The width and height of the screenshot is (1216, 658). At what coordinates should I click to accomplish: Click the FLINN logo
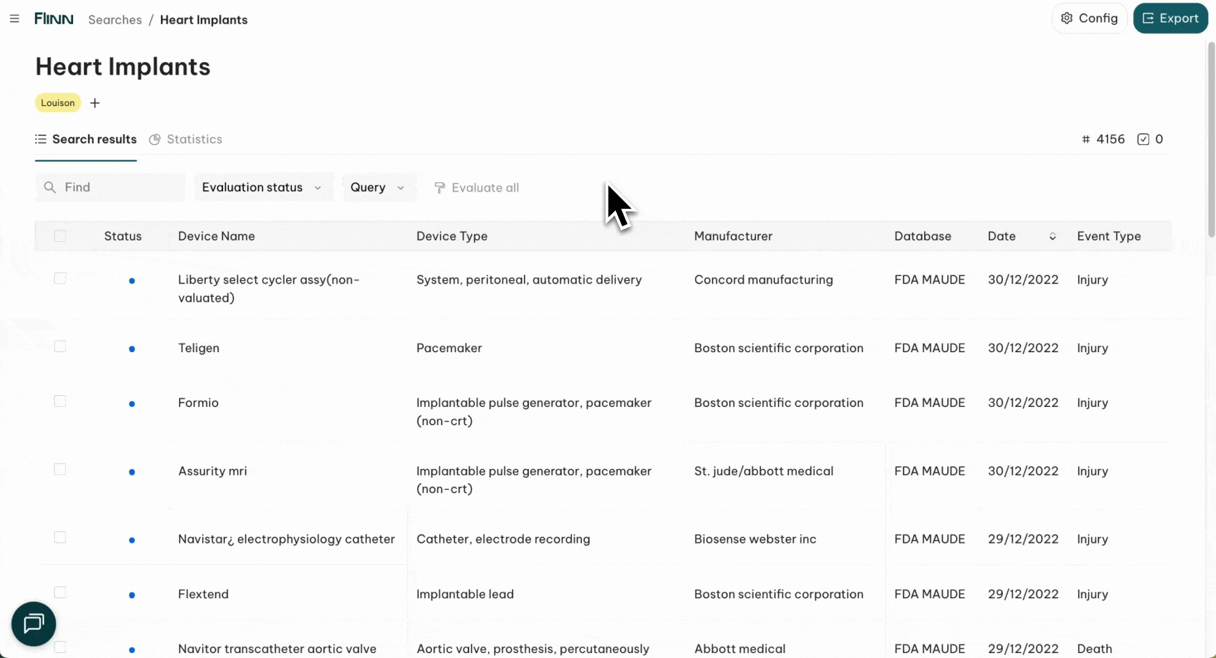click(54, 19)
